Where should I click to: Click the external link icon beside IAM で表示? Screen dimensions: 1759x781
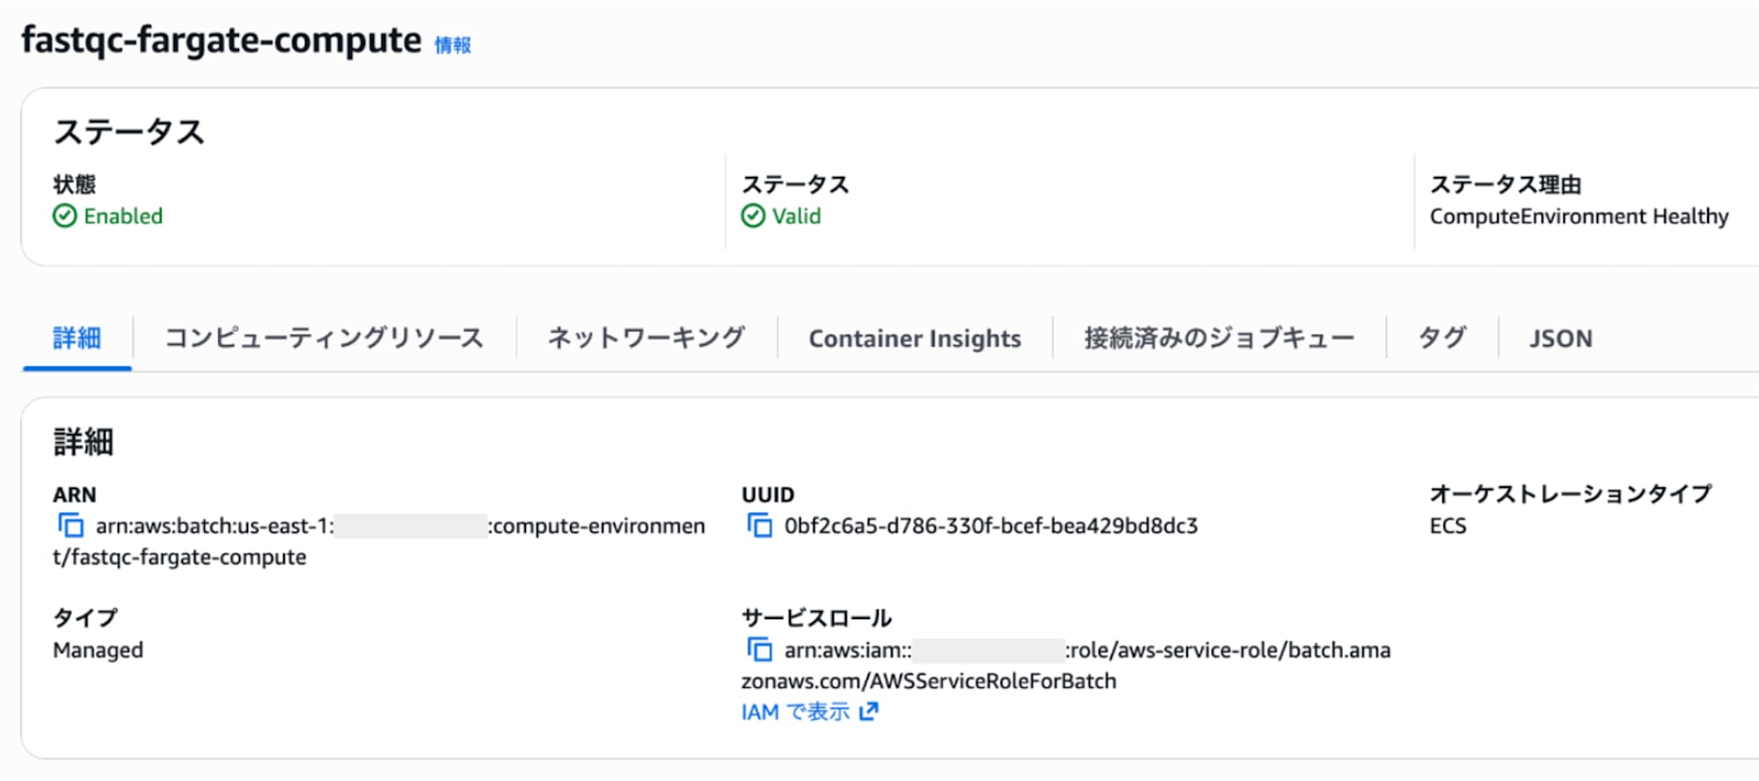point(869,711)
